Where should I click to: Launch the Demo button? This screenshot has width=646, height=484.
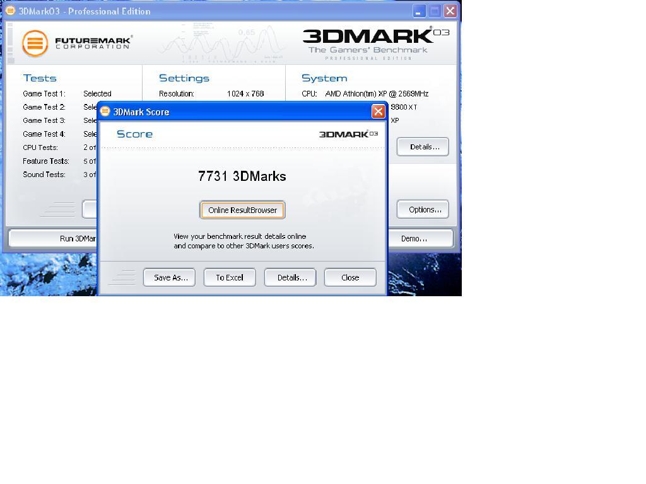tap(421, 238)
